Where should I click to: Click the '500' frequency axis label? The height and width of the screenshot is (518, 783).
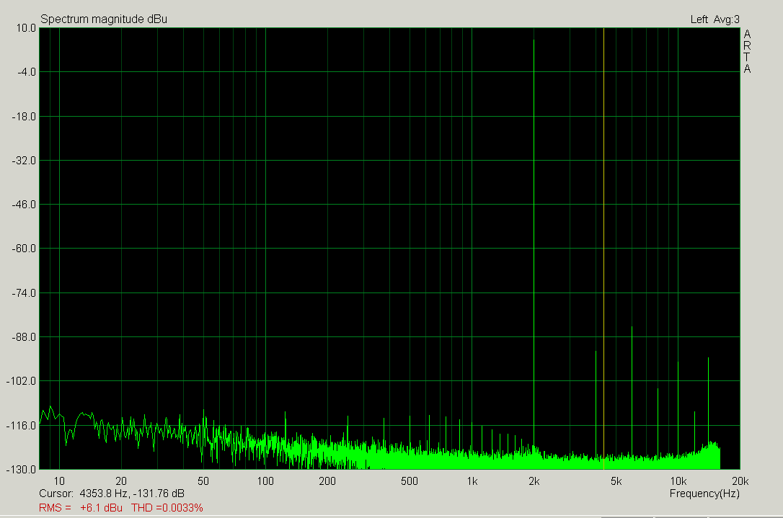click(x=410, y=481)
